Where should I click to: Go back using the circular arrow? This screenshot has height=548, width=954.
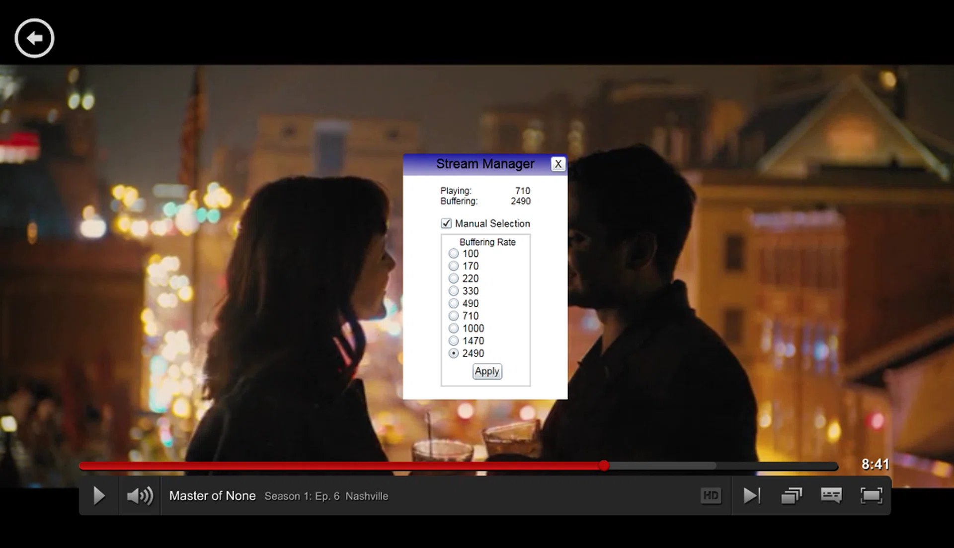(x=34, y=38)
